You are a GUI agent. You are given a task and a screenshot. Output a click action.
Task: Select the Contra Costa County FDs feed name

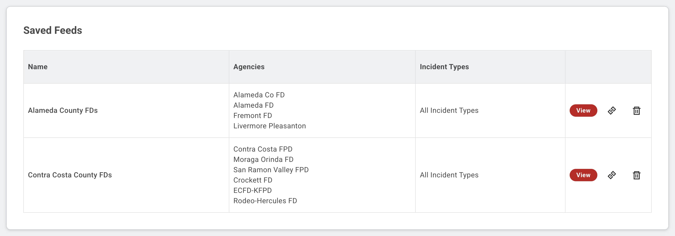(70, 175)
